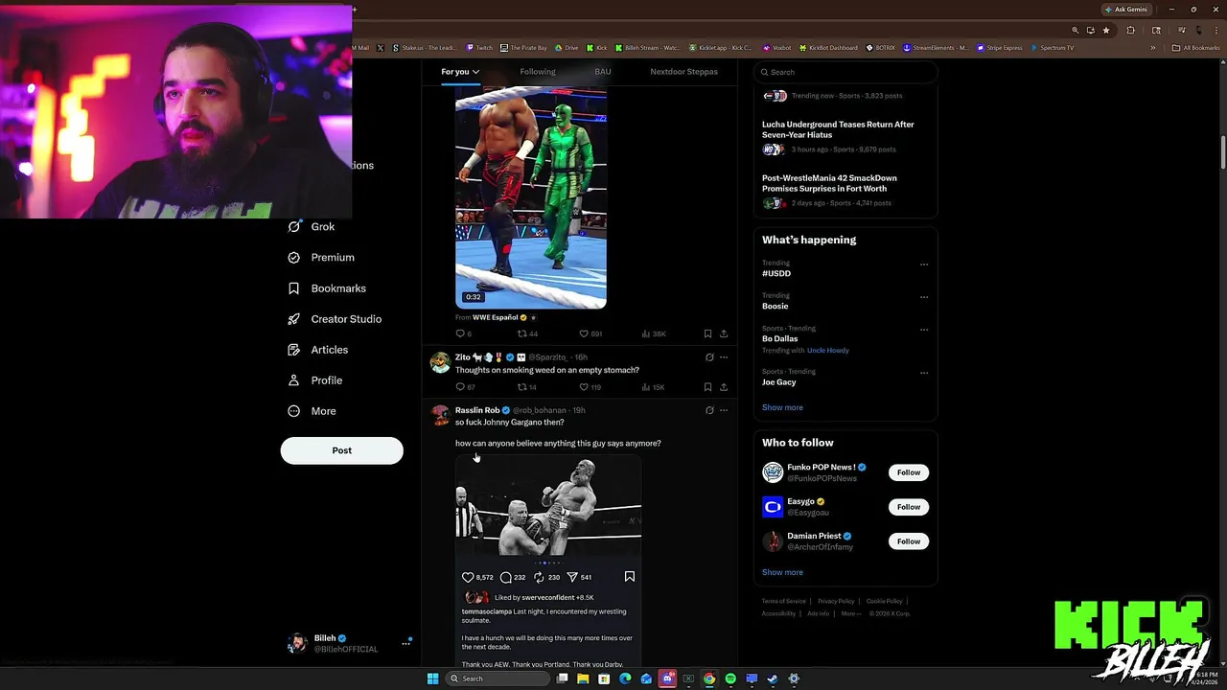Show more under Who to follow
The image size is (1227, 690).
(782, 572)
